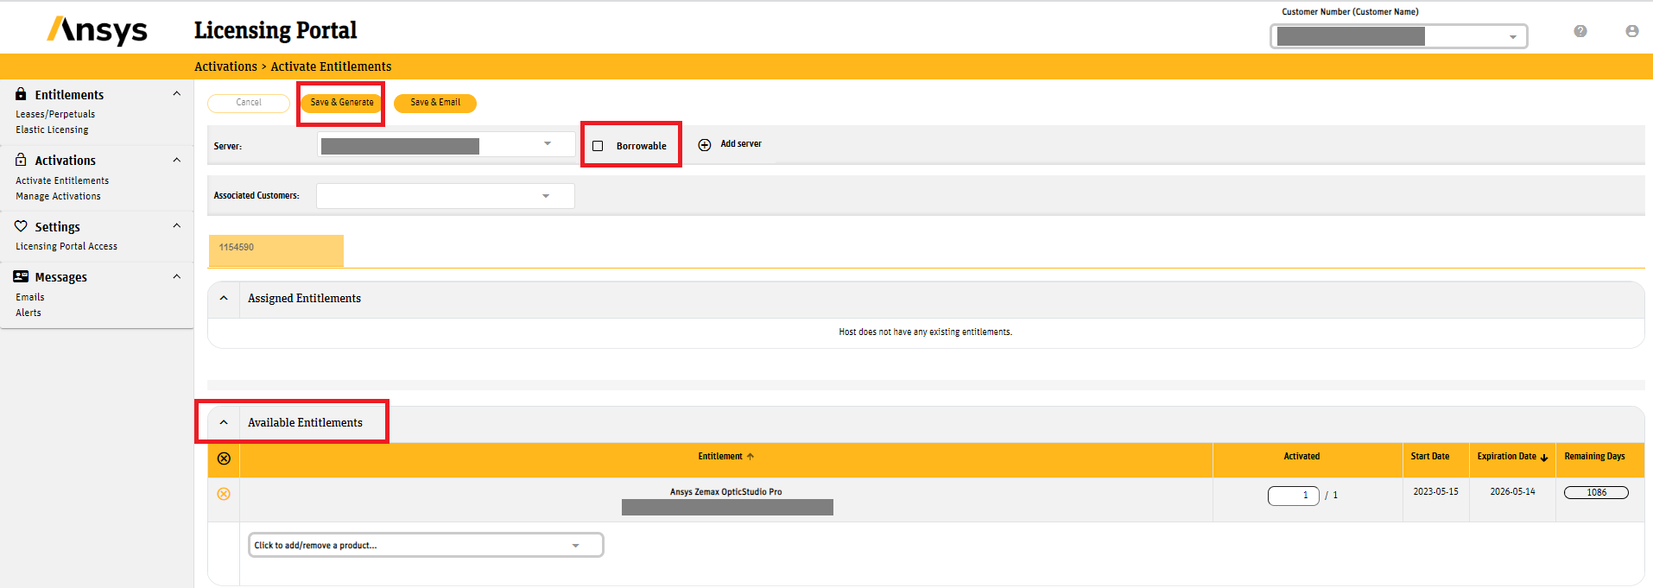Click the Activated quantity input field

(1293, 496)
